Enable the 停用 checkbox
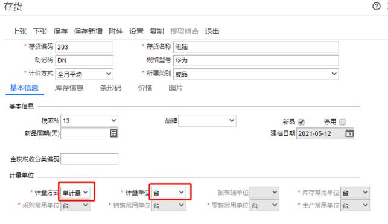The image size is (388, 224). [342, 122]
